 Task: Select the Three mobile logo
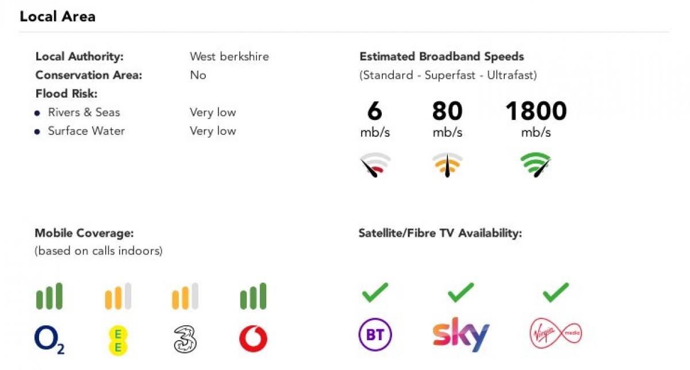tap(185, 339)
